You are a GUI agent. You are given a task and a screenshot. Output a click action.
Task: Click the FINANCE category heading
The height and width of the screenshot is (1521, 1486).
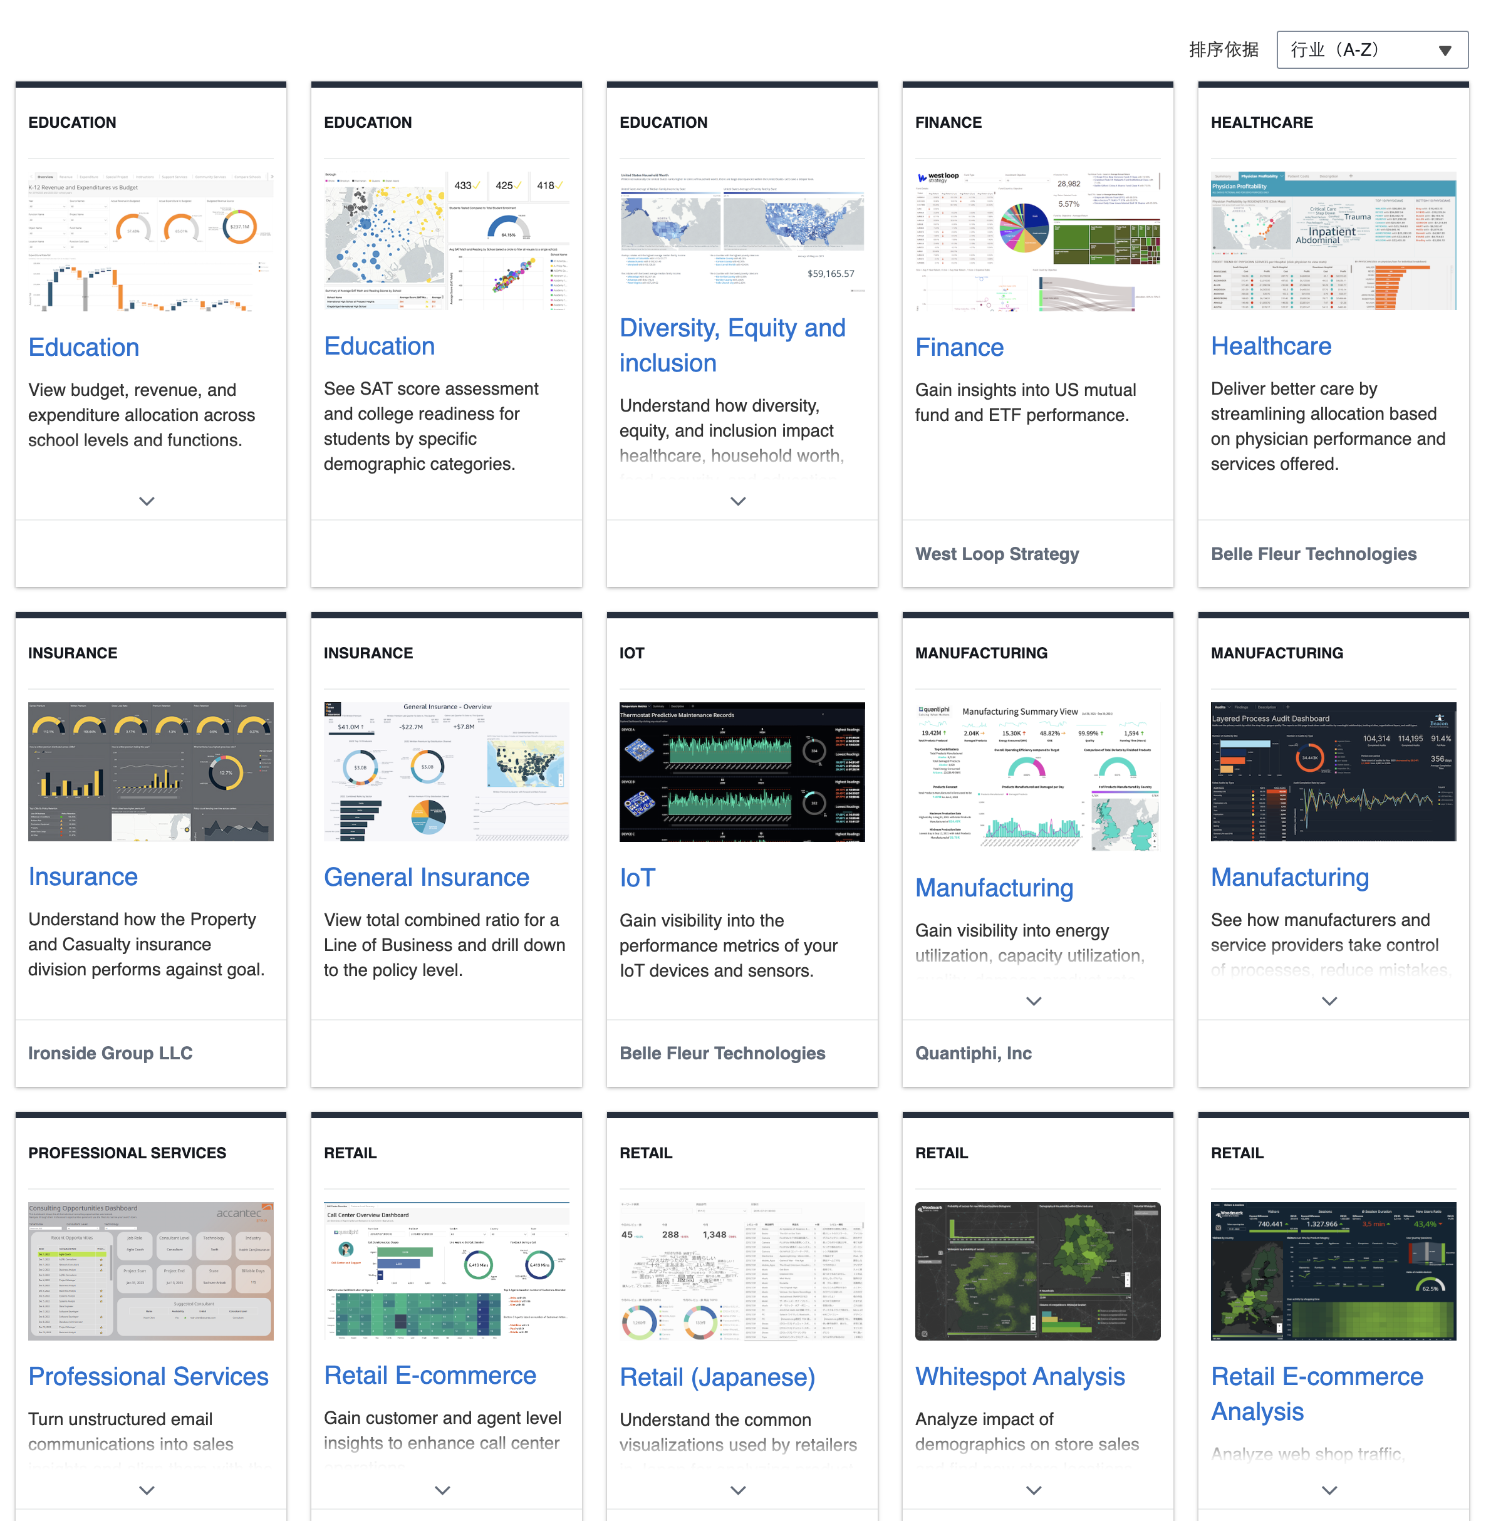[x=948, y=123]
